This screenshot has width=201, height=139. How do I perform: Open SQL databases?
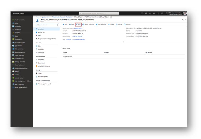coord(18,49)
